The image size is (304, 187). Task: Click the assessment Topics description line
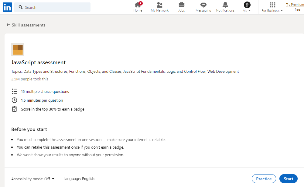coord(125,72)
